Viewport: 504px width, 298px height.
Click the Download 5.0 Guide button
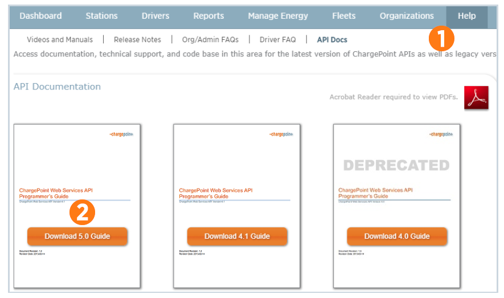77,236
